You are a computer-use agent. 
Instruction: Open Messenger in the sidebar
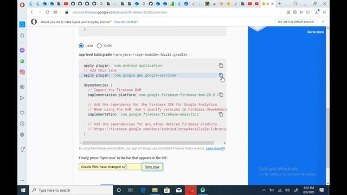(x=22, y=50)
